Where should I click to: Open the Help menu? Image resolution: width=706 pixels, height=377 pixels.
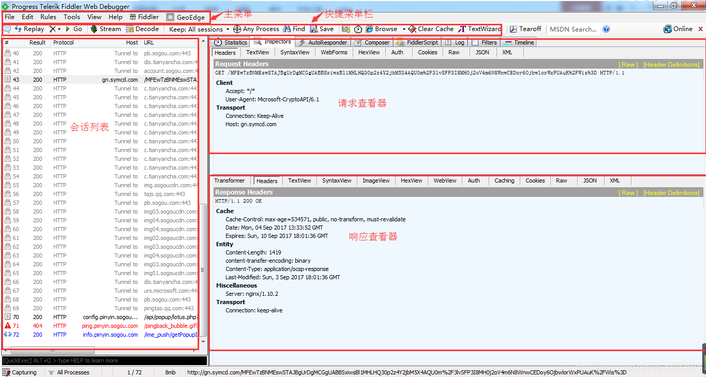tap(116, 17)
